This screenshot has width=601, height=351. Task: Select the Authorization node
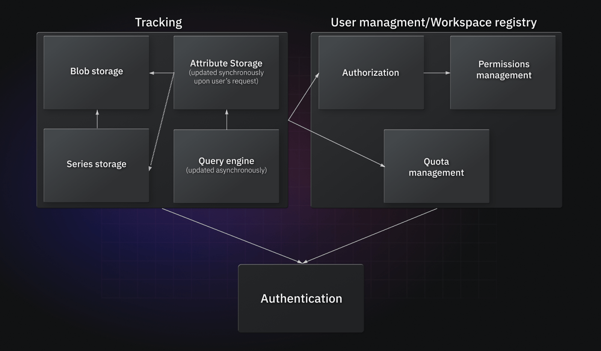[x=371, y=73]
